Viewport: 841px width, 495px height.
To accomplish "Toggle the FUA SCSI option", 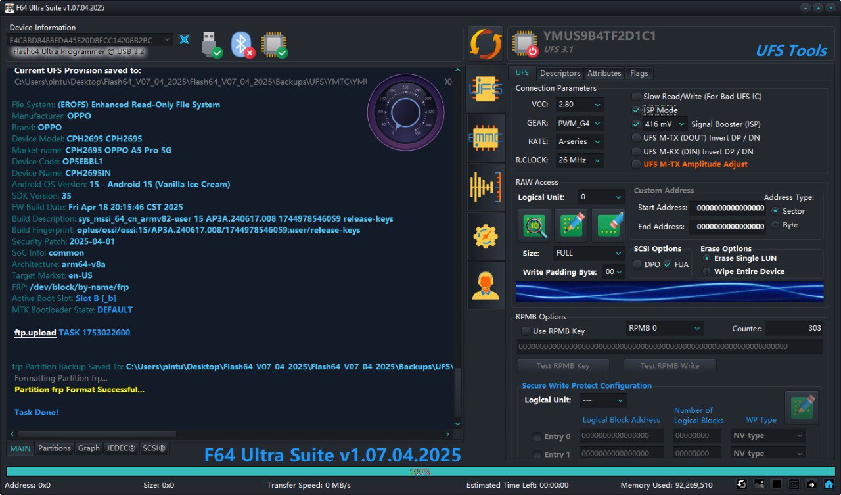I will (x=668, y=264).
